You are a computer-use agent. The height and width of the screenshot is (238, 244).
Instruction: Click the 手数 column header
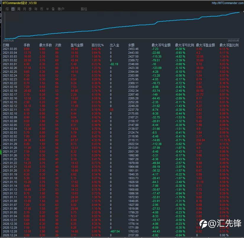coord(27,45)
